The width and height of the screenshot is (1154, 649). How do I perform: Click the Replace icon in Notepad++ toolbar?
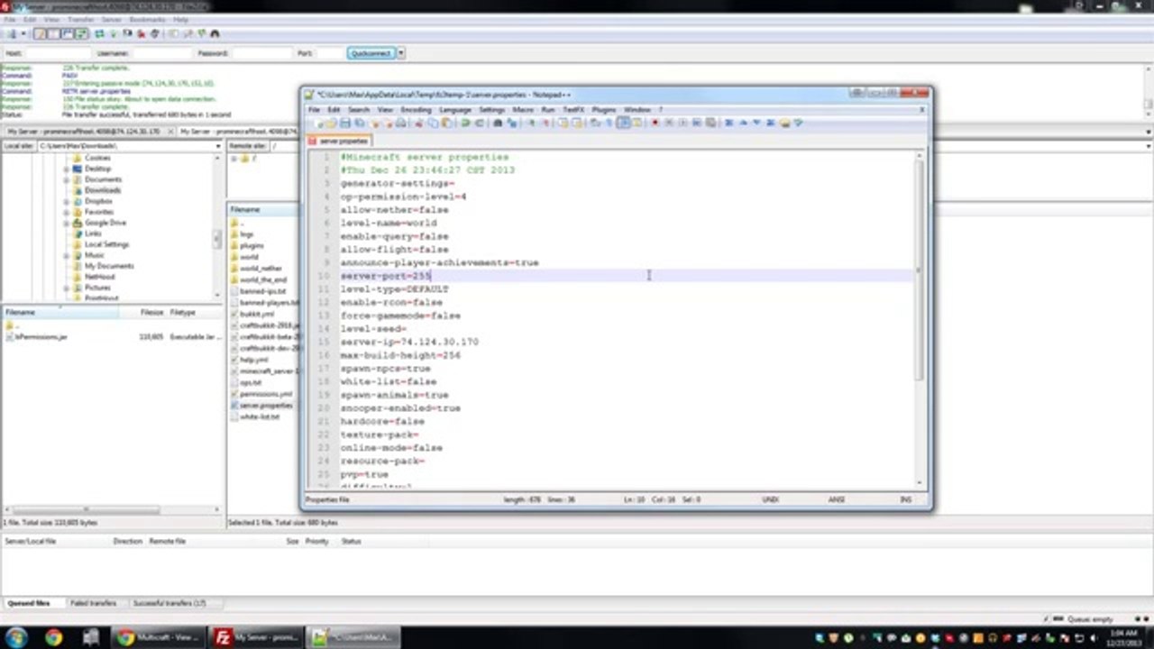[511, 123]
